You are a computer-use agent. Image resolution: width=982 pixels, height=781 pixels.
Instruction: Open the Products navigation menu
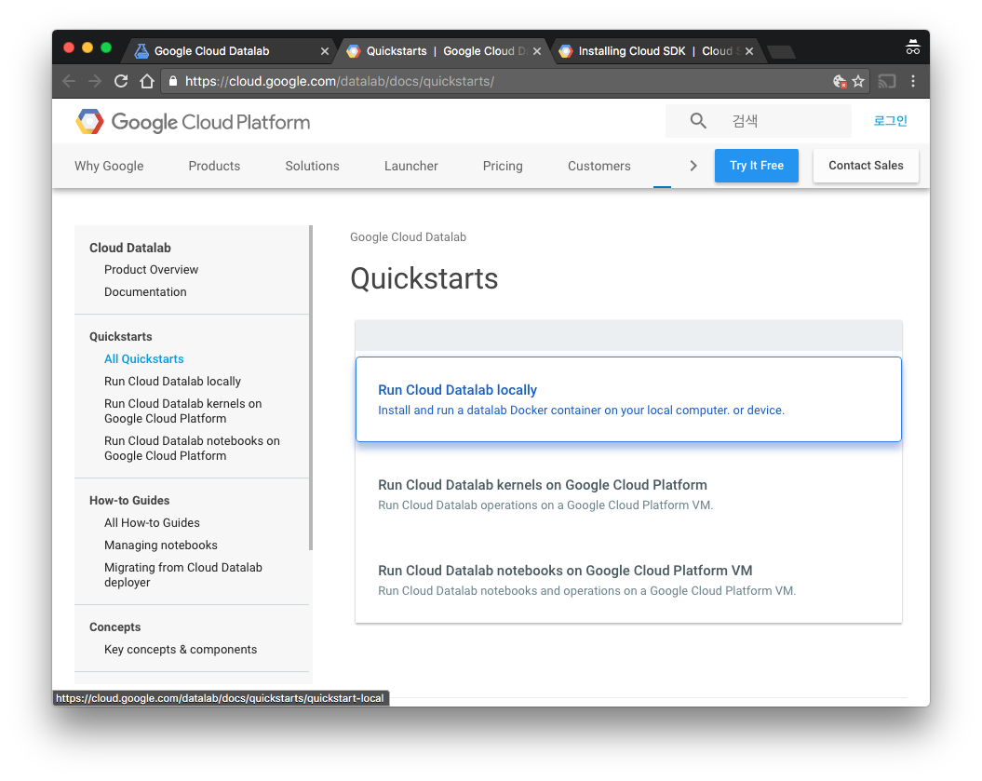pos(214,166)
